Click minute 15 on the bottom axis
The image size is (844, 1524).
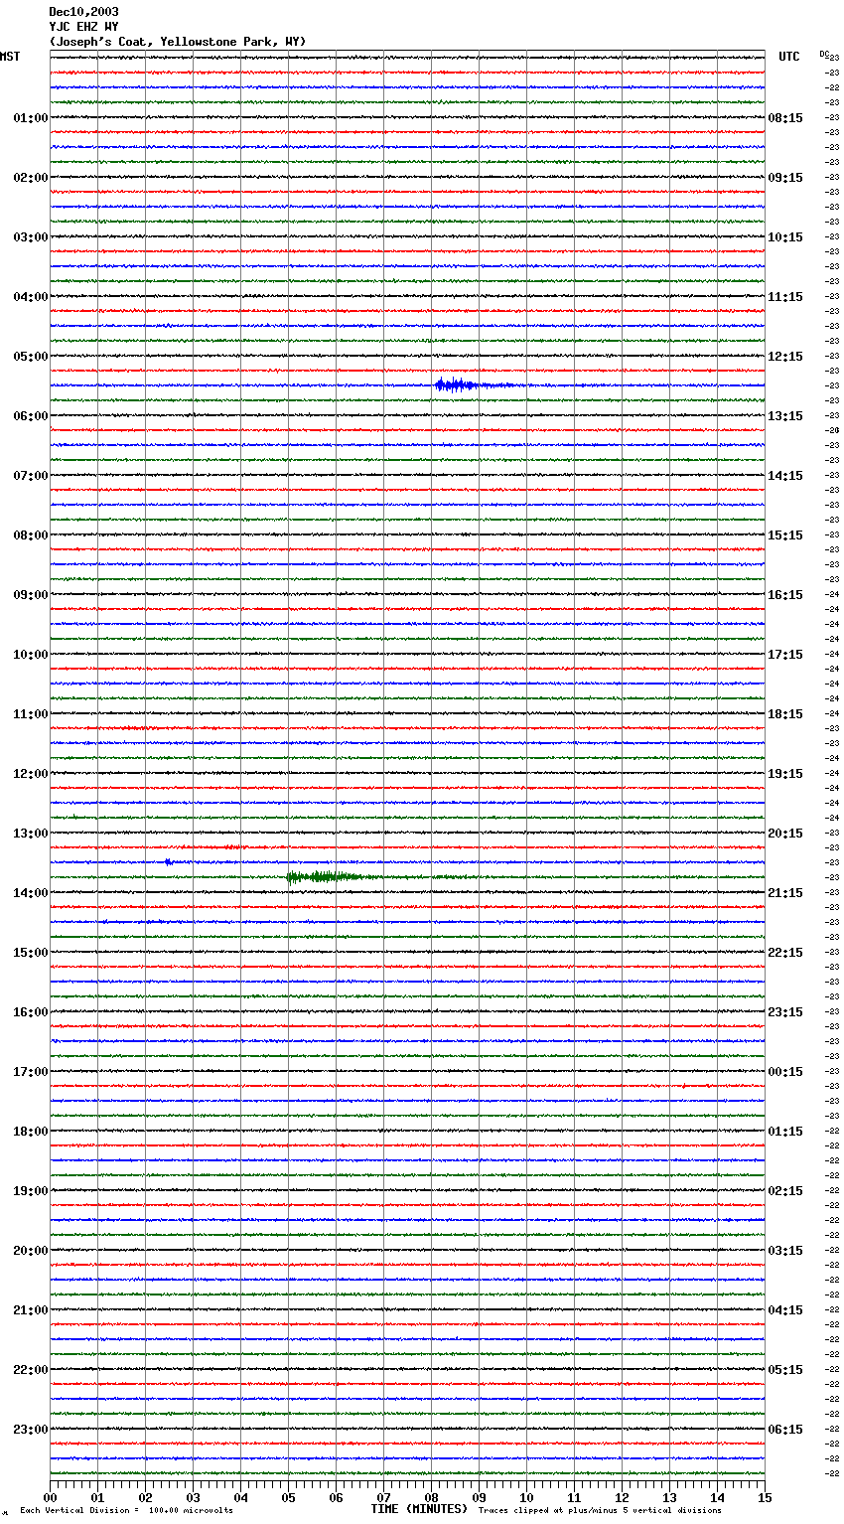point(765,1497)
